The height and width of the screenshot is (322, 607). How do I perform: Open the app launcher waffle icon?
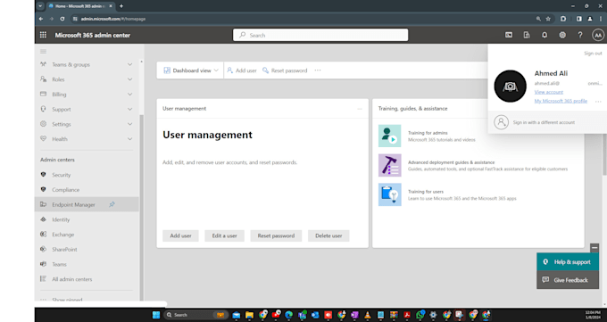[x=43, y=35]
